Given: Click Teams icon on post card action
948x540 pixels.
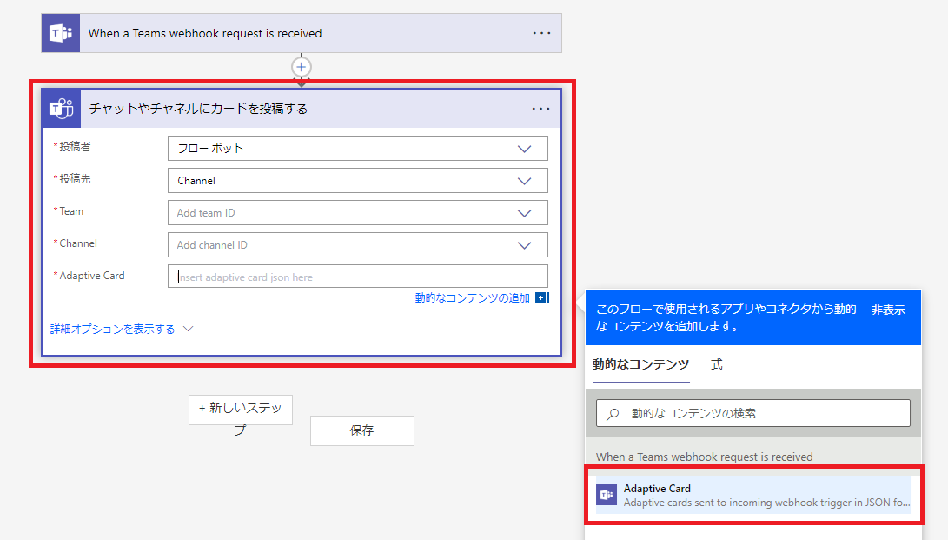Looking at the screenshot, I should tap(62, 109).
